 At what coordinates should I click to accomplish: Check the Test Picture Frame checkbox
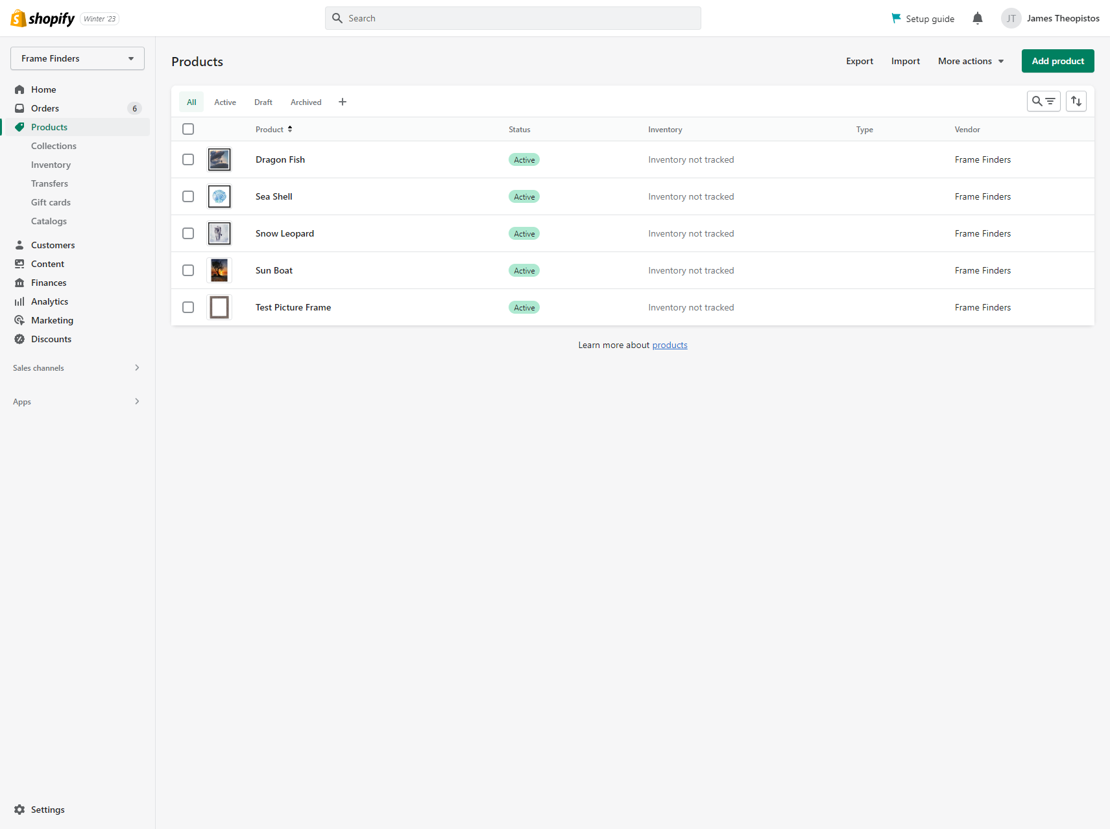click(x=188, y=307)
